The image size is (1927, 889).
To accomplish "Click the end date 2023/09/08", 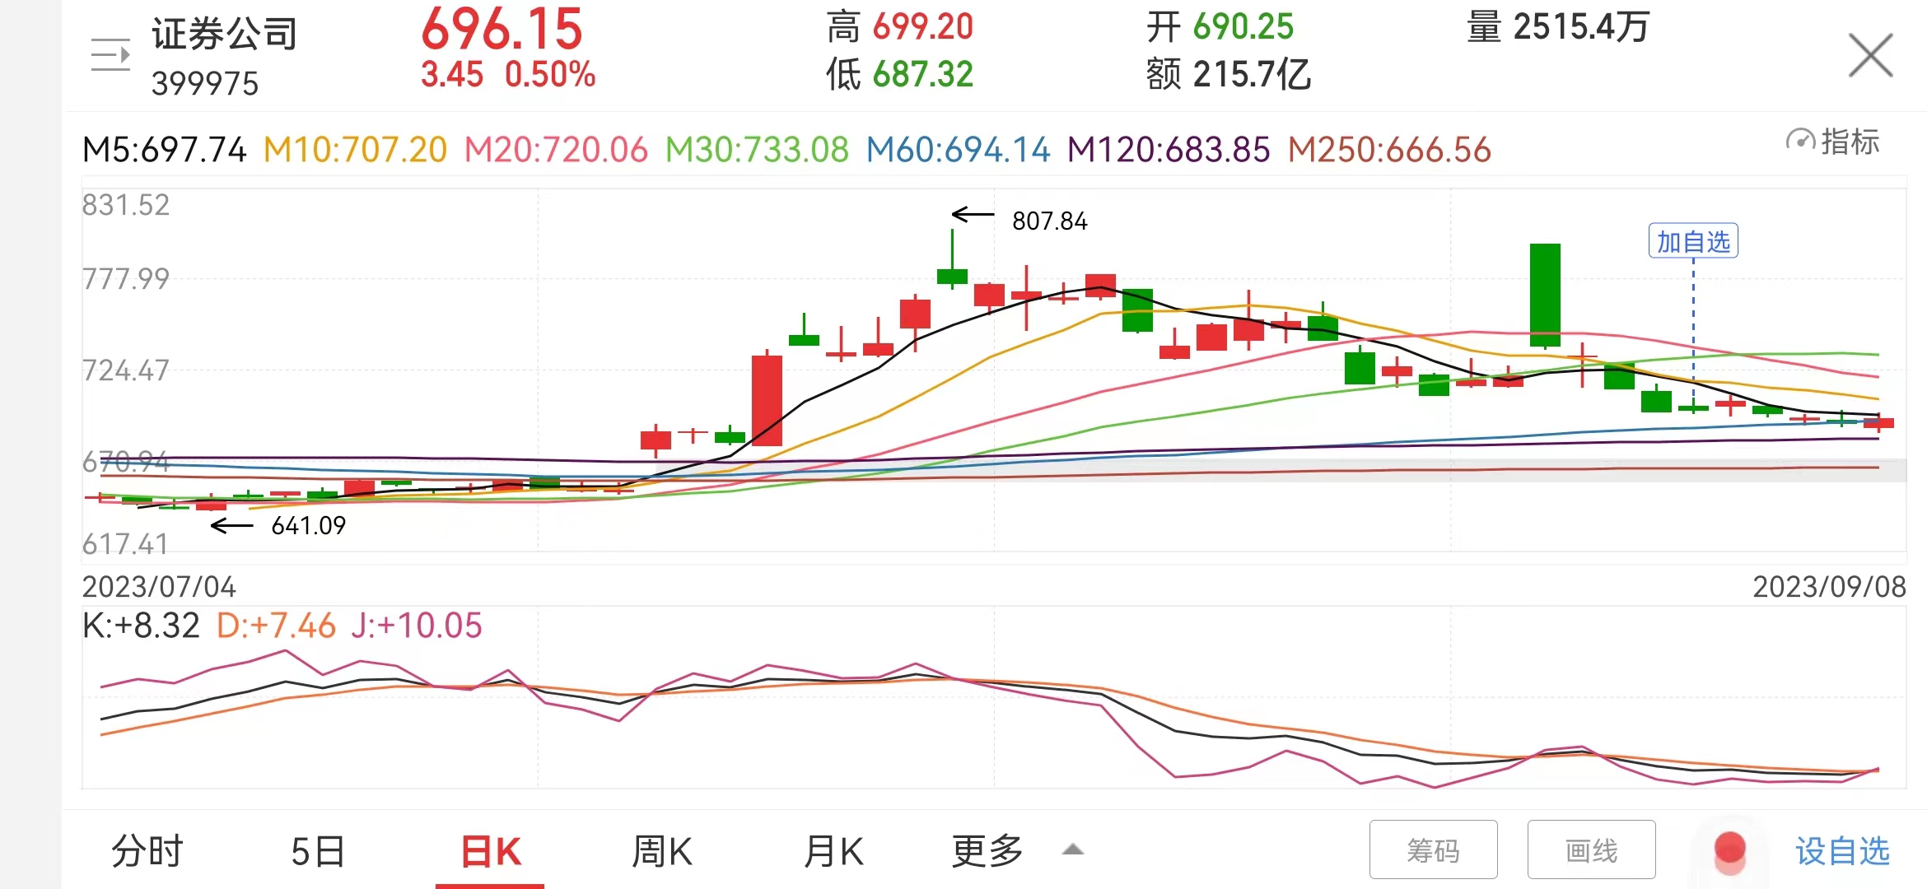I will [x=1829, y=587].
